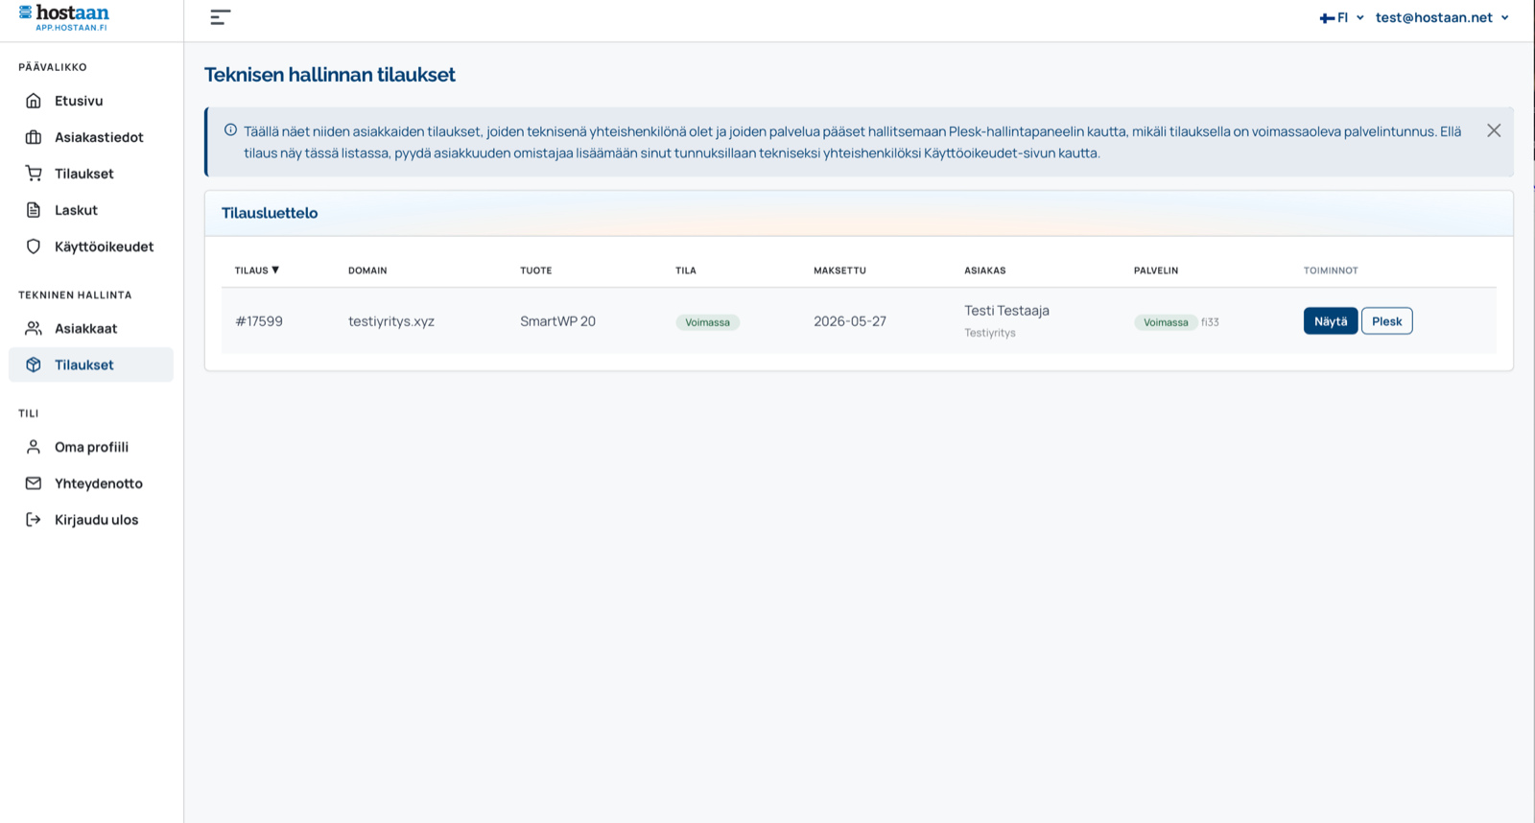Select Oma profiili menu item
The height and width of the screenshot is (823, 1535).
[91, 447]
